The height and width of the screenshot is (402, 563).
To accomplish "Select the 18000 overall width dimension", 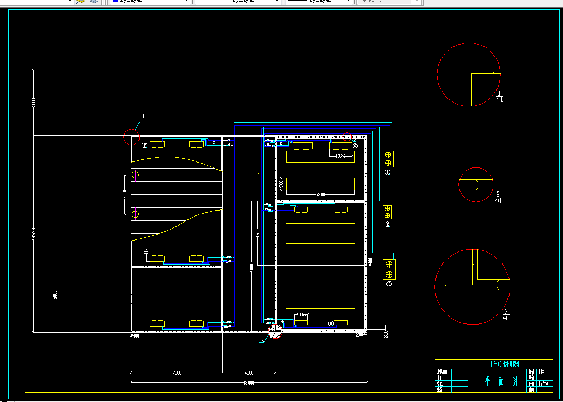I will [249, 382].
